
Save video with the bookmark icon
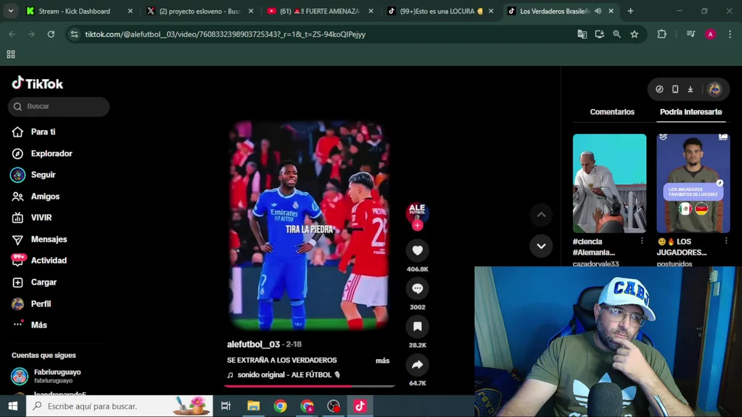pos(417,327)
